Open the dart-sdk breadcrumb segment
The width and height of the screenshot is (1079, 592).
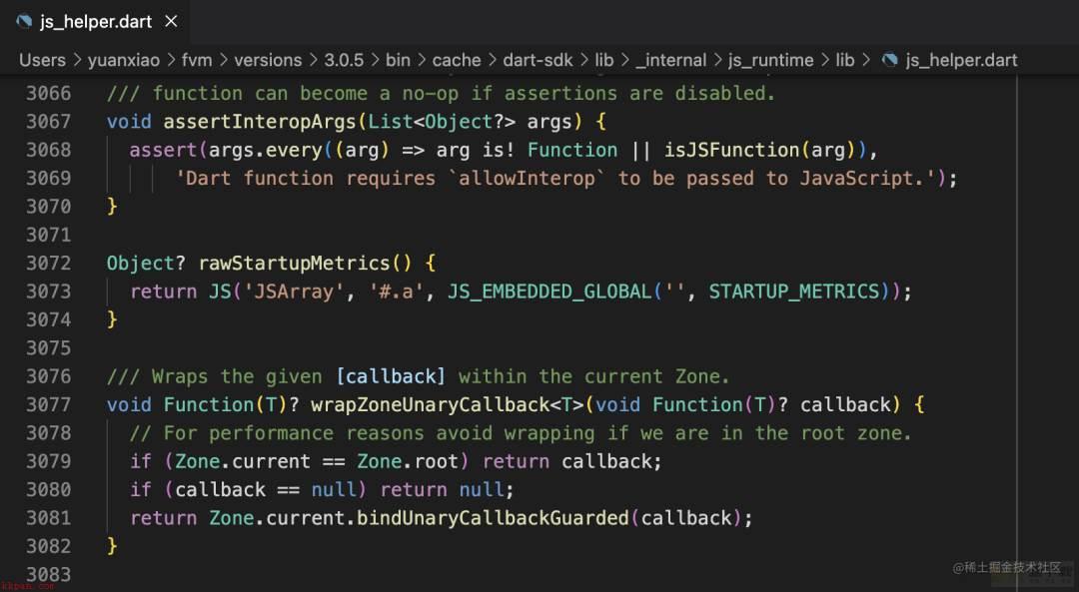[x=538, y=61]
